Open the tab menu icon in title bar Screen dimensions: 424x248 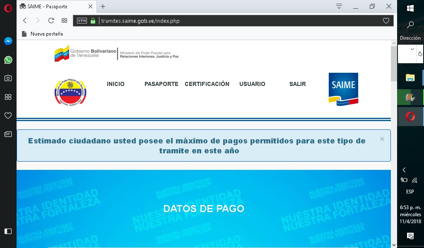[x=339, y=6]
